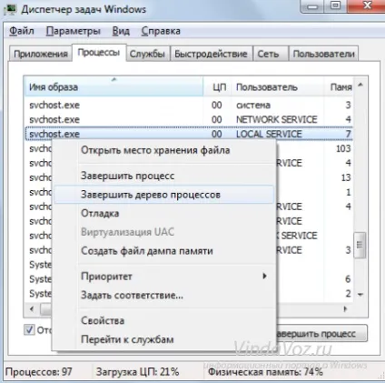Viewport: 385px width, 383px height.
Task: Click the scroll down arrow of process list
Action: point(360,294)
